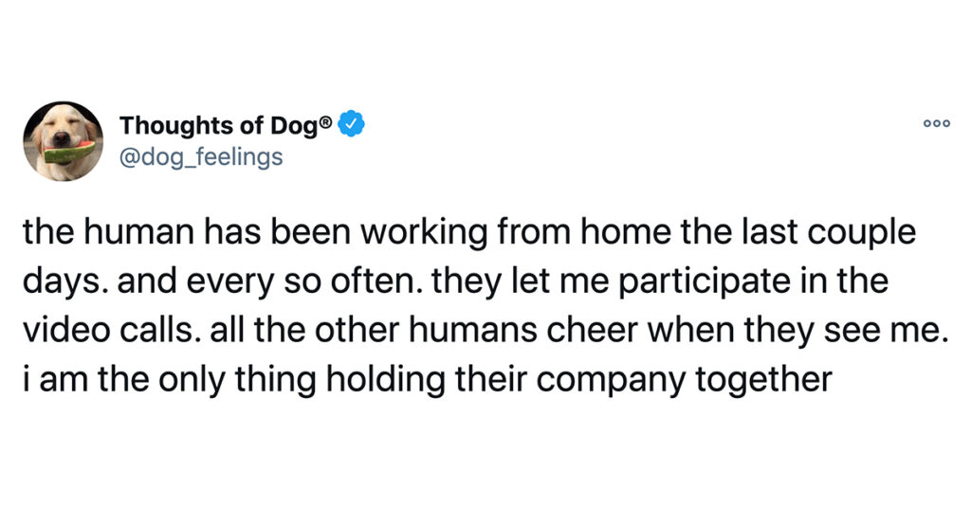Click the word "together" ending the tweet
Screen dimensions: 971x508
point(763,381)
